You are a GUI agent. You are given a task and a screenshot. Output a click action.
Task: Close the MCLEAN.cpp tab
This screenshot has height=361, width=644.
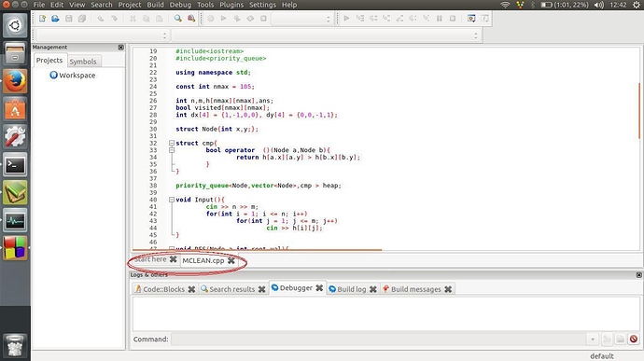231,260
